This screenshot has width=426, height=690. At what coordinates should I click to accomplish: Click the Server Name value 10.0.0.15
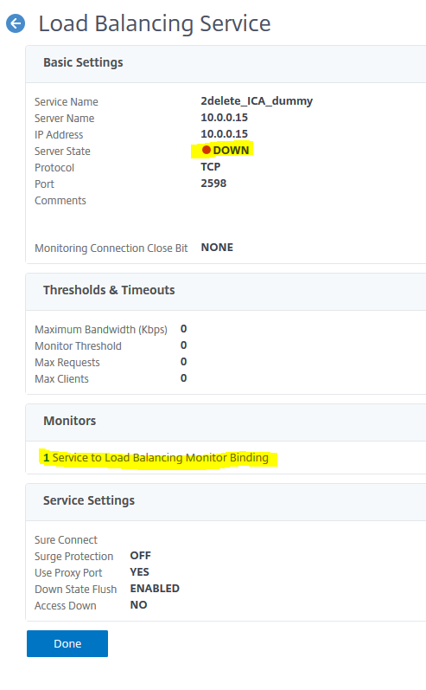coord(224,118)
